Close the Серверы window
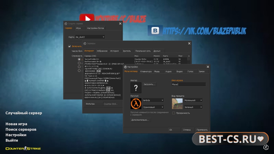 [x=189, y=43]
